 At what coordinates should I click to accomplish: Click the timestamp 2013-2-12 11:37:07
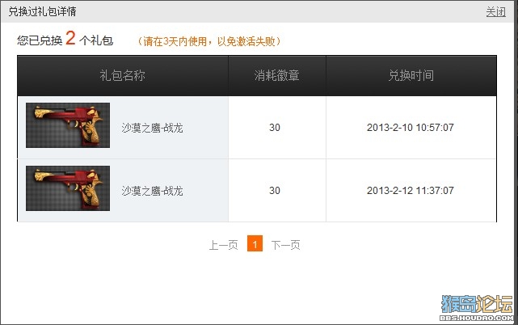411,191
